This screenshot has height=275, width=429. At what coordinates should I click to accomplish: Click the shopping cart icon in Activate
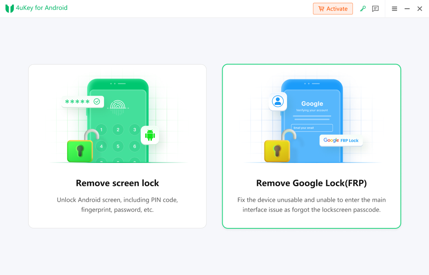click(321, 9)
